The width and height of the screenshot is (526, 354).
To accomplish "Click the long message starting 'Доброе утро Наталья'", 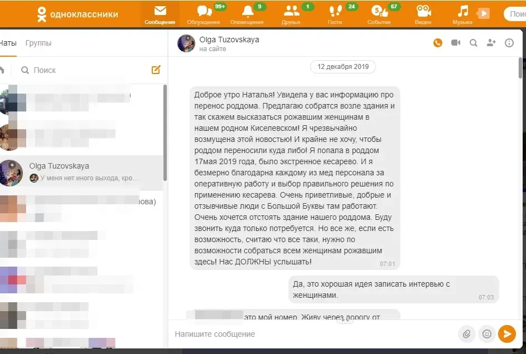I will coord(295,178).
